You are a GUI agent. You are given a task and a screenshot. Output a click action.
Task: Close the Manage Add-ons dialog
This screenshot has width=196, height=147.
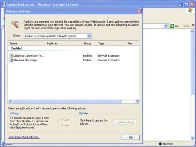[139, 11]
